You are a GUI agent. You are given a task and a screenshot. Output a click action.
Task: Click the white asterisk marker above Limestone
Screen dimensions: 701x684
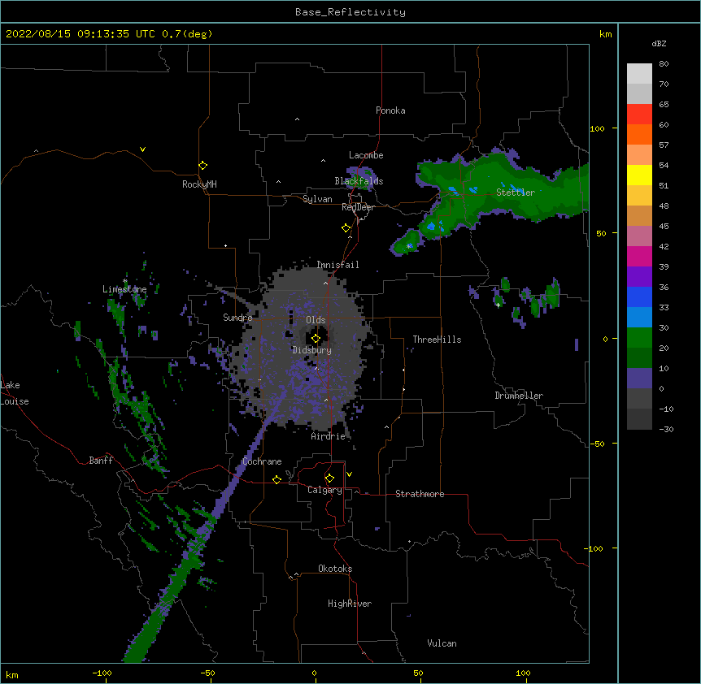tap(125, 281)
